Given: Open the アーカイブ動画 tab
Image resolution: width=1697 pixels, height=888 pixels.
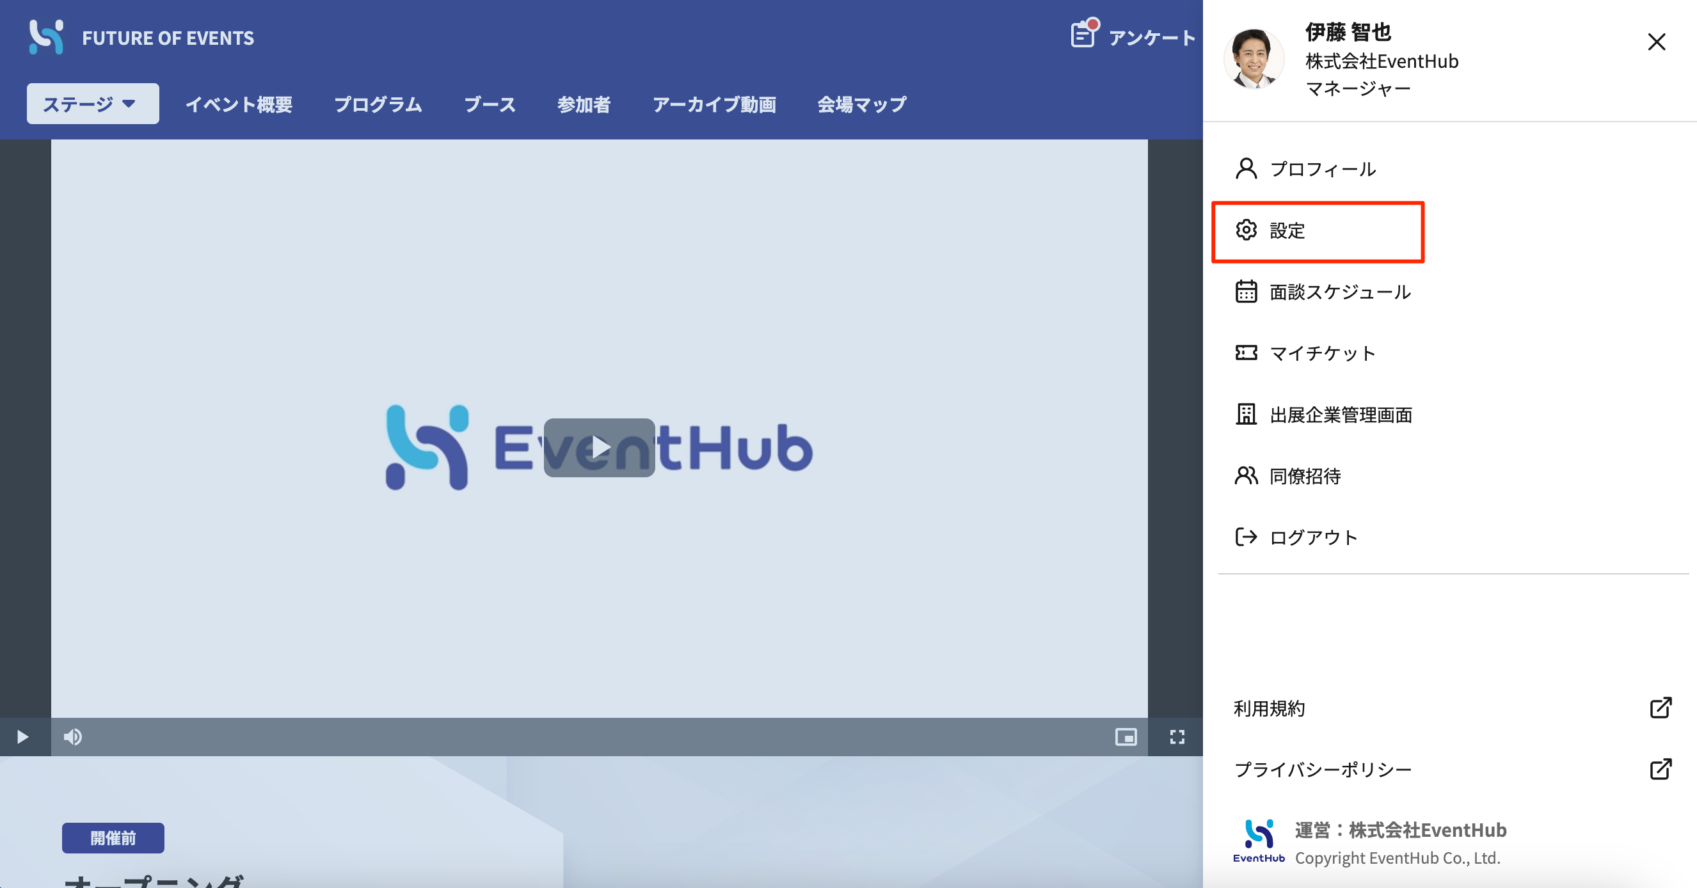Looking at the screenshot, I should tap(714, 104).
